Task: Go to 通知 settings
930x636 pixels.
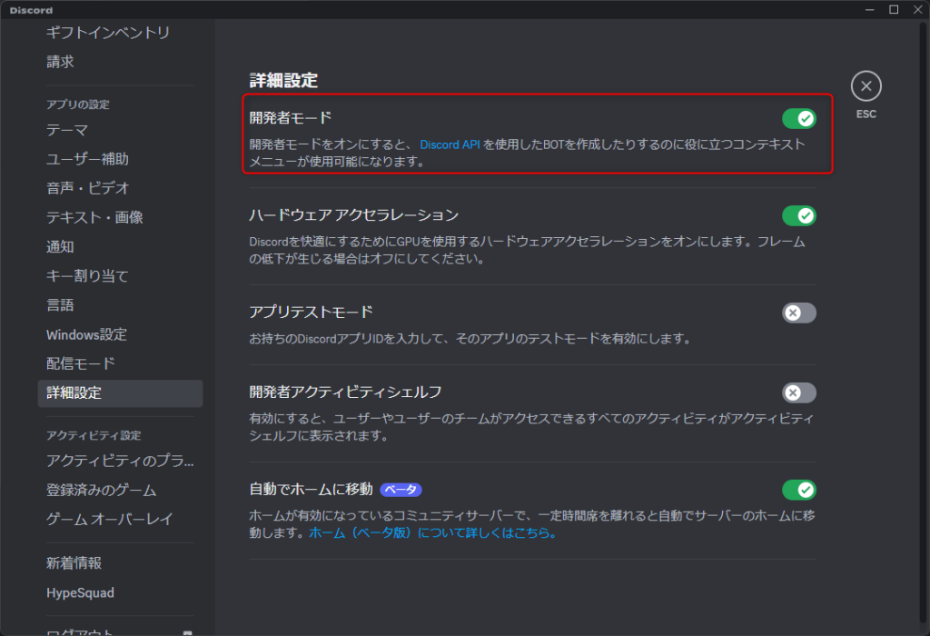Action: (x=61, y=246)
